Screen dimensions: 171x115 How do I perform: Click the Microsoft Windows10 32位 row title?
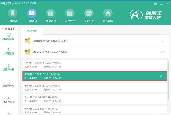(x=50, y=41)
